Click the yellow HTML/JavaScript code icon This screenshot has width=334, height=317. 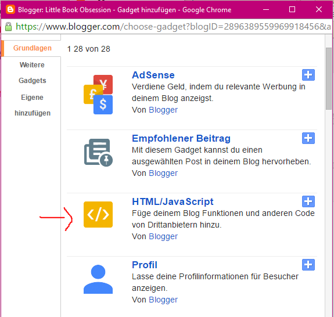(98, 214)
